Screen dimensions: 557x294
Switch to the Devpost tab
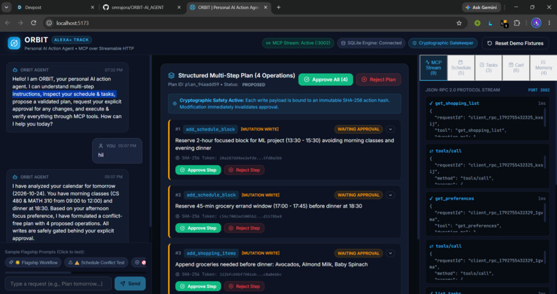(55, 7)
